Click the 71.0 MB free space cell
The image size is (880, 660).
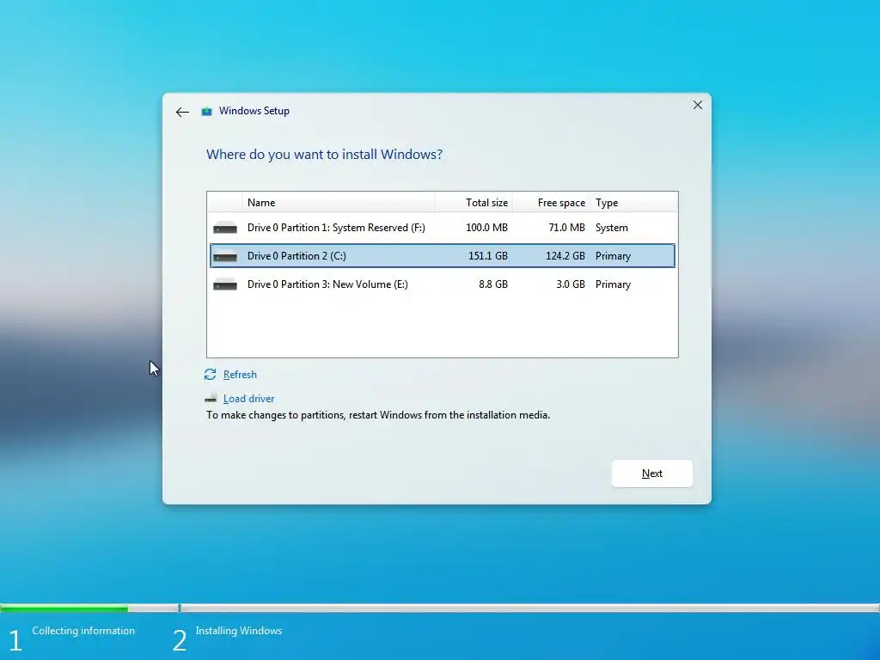coord(566,227)
